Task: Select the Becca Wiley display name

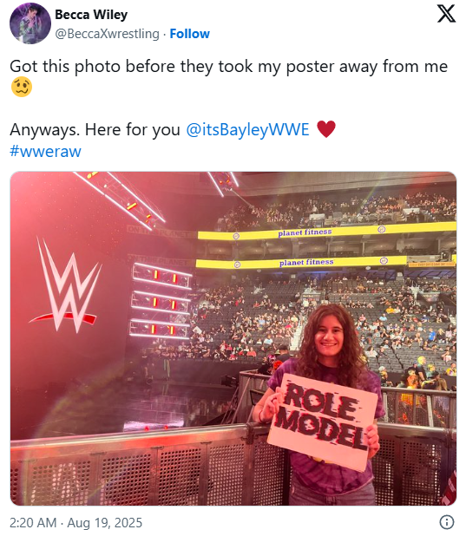Action: pyautogui.click(x=91, y=15)
